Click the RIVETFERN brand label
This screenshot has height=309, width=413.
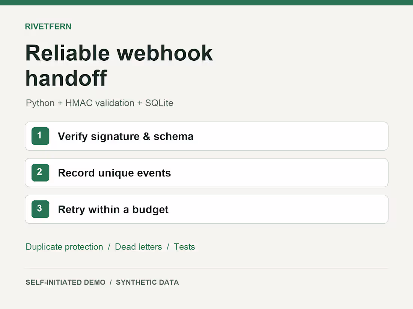click(48, 27)
